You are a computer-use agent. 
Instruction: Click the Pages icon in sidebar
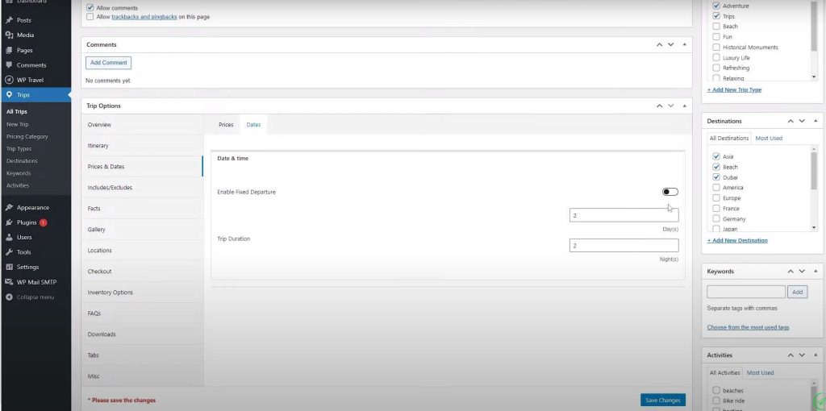9,50
